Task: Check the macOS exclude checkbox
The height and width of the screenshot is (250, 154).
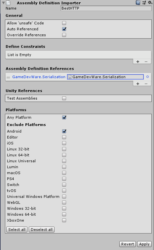Action: coord(64,173)
